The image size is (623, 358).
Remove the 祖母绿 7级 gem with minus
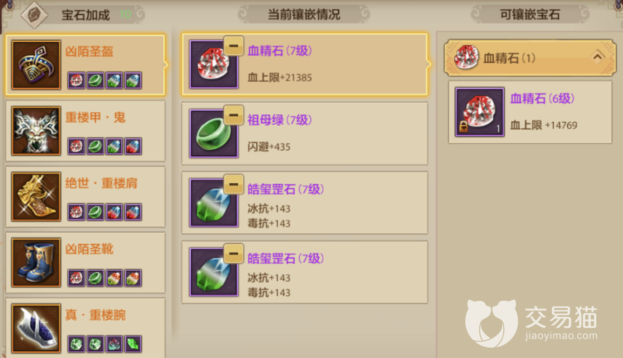[234, 115]
